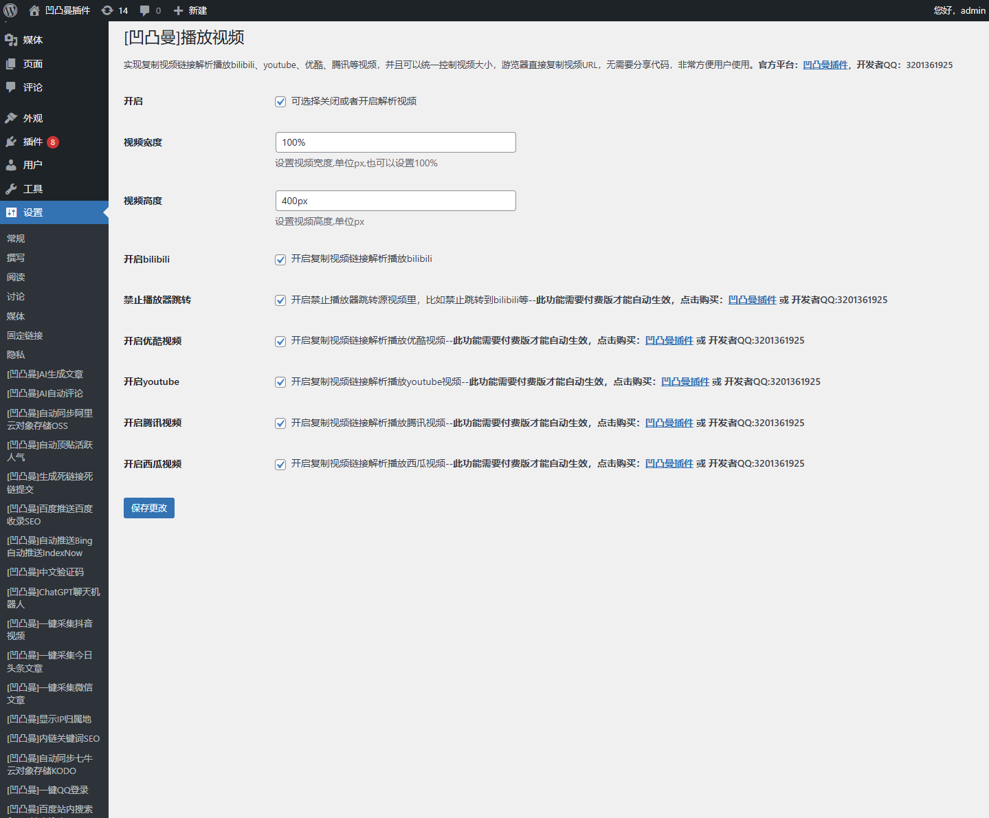Image resolution: width=989 pixels, height=818 pixels.
Task: Click 凹凸曼插件 site name in admin bar
Action: click(67, 10)
